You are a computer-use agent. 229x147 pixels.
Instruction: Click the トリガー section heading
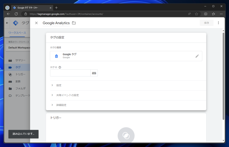coord(56,118)
